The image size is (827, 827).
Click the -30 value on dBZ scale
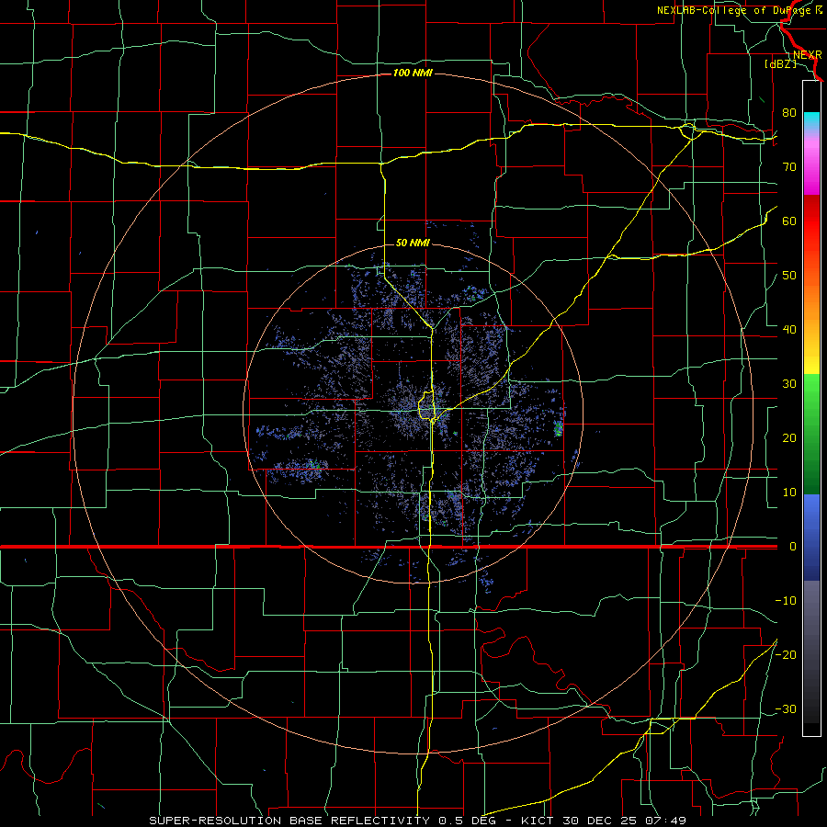click(x=786, y=709)
